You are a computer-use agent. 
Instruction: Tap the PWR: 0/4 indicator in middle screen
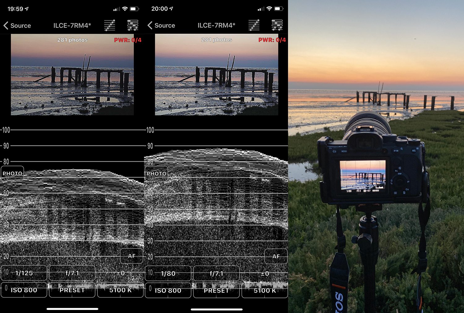pos(272,40)
